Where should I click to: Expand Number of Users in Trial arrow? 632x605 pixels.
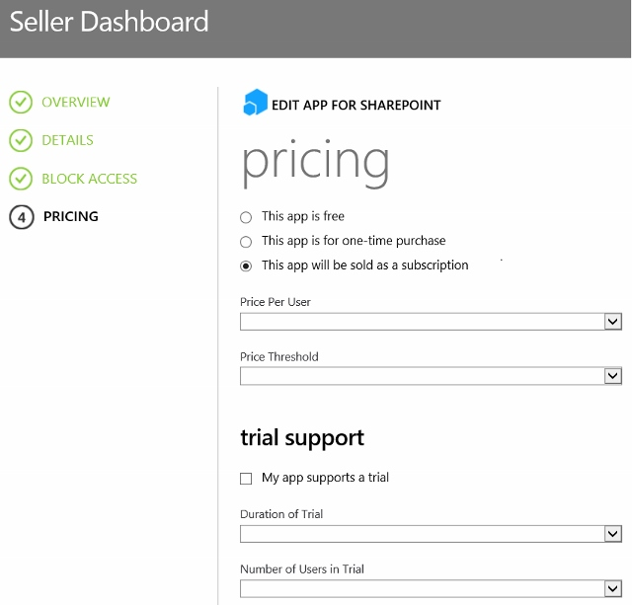click(x=612, y=588)
